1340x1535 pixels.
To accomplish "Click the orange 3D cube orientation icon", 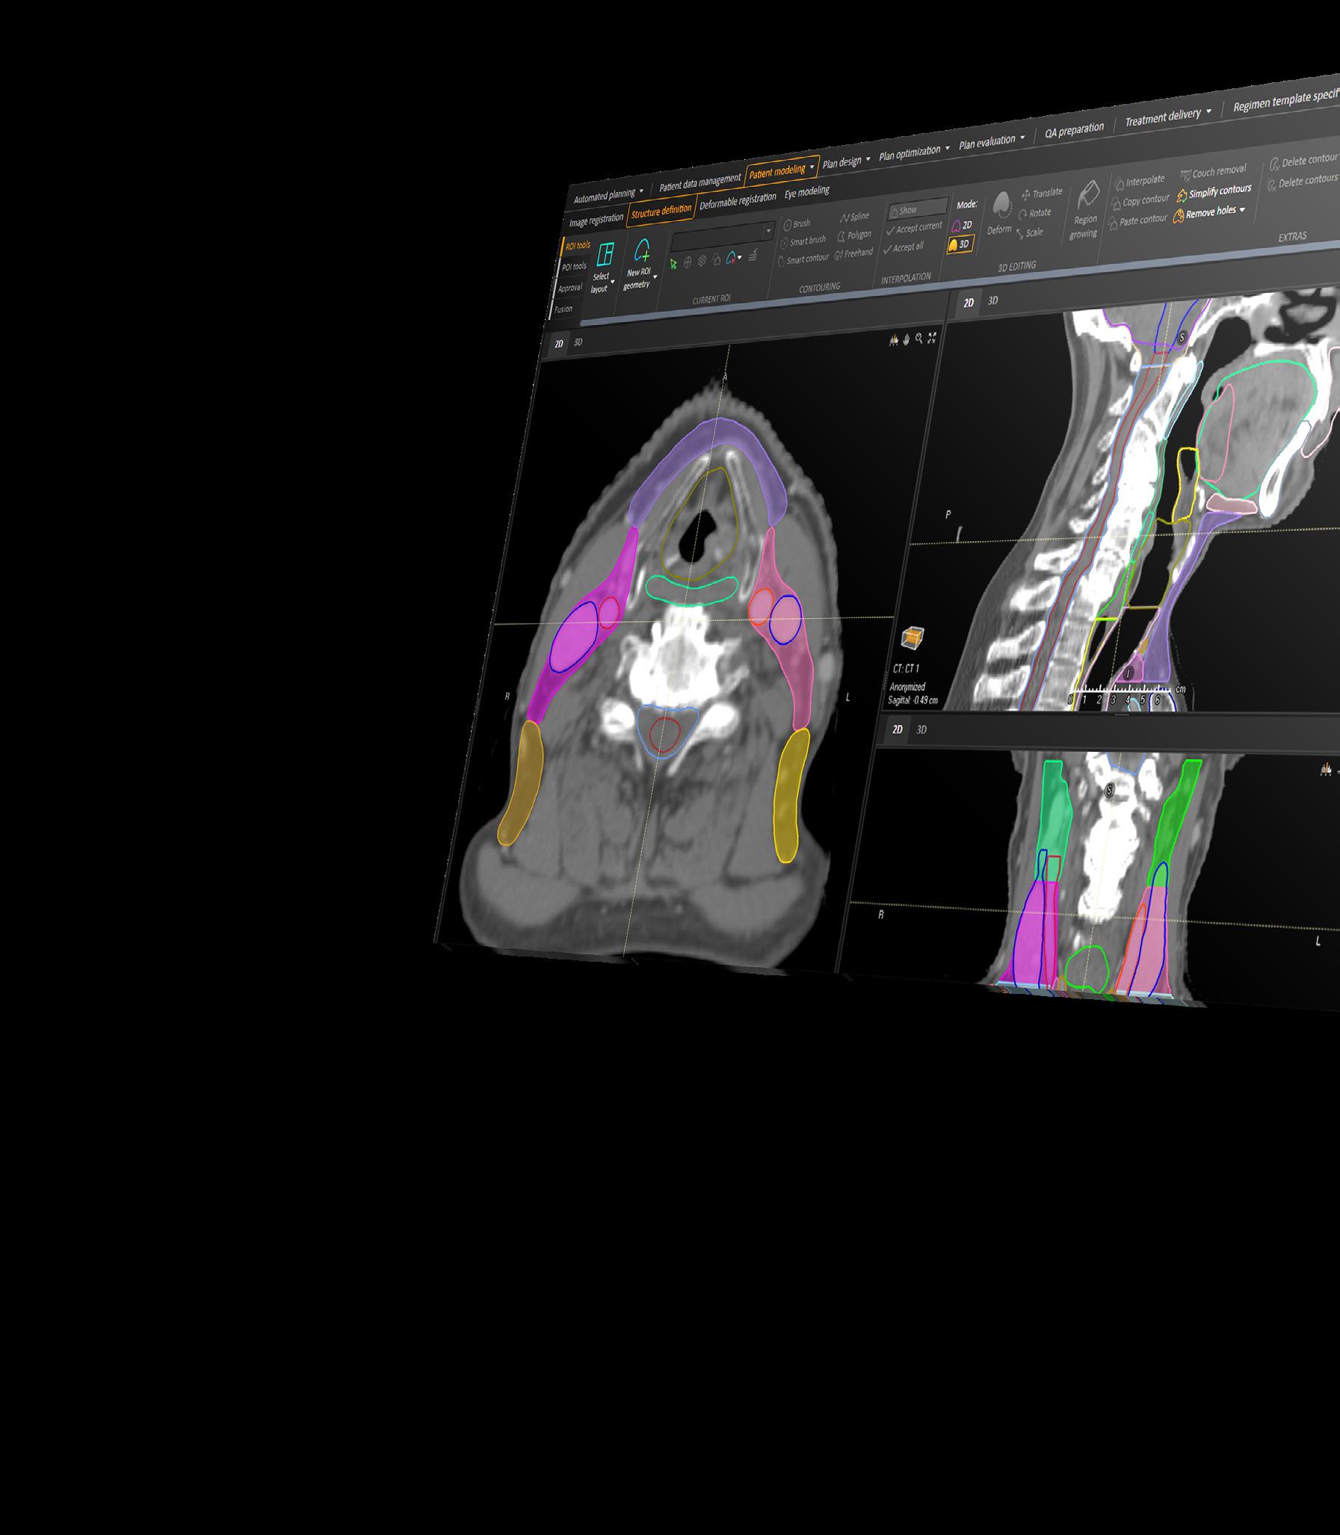I will [913, 637].
